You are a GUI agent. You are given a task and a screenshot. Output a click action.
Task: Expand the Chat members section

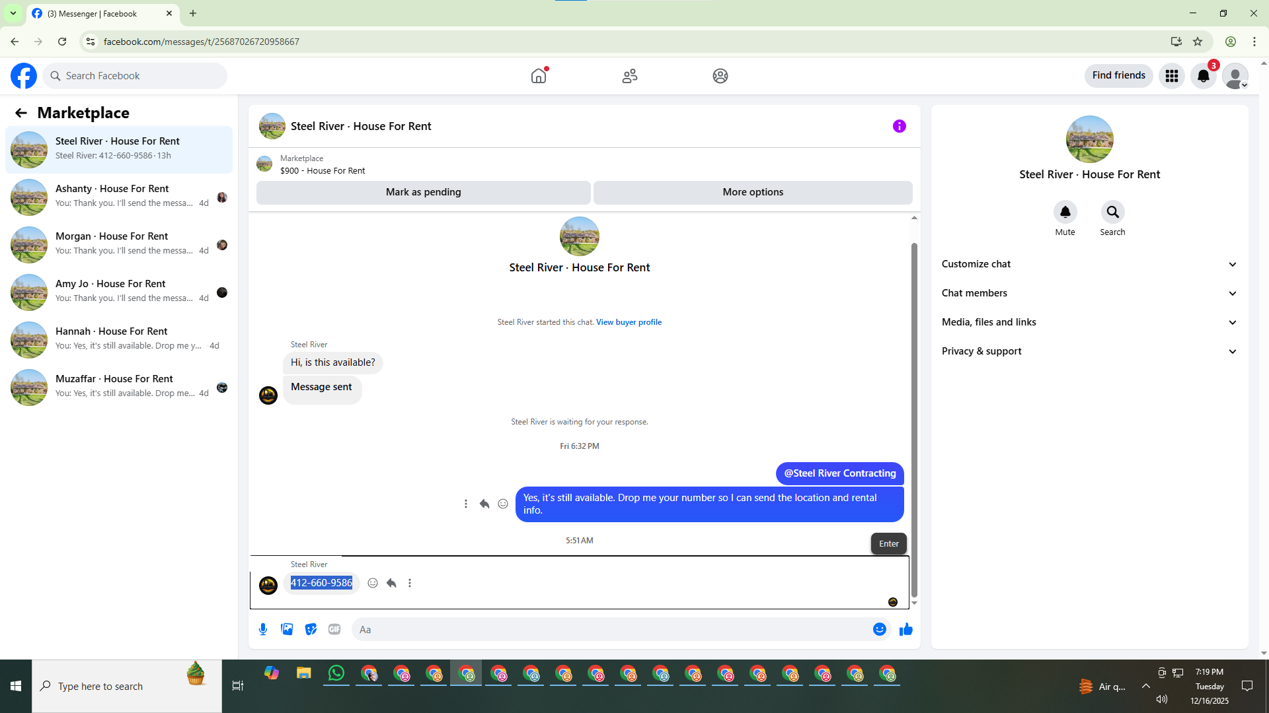coord(1089,293)
